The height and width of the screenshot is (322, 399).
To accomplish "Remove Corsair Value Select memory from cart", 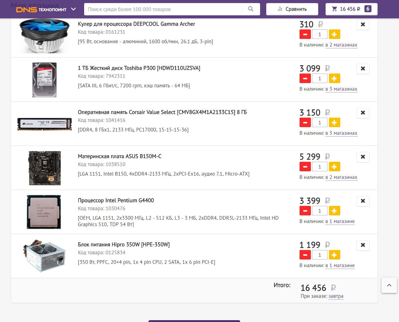I will coord(363,113).
